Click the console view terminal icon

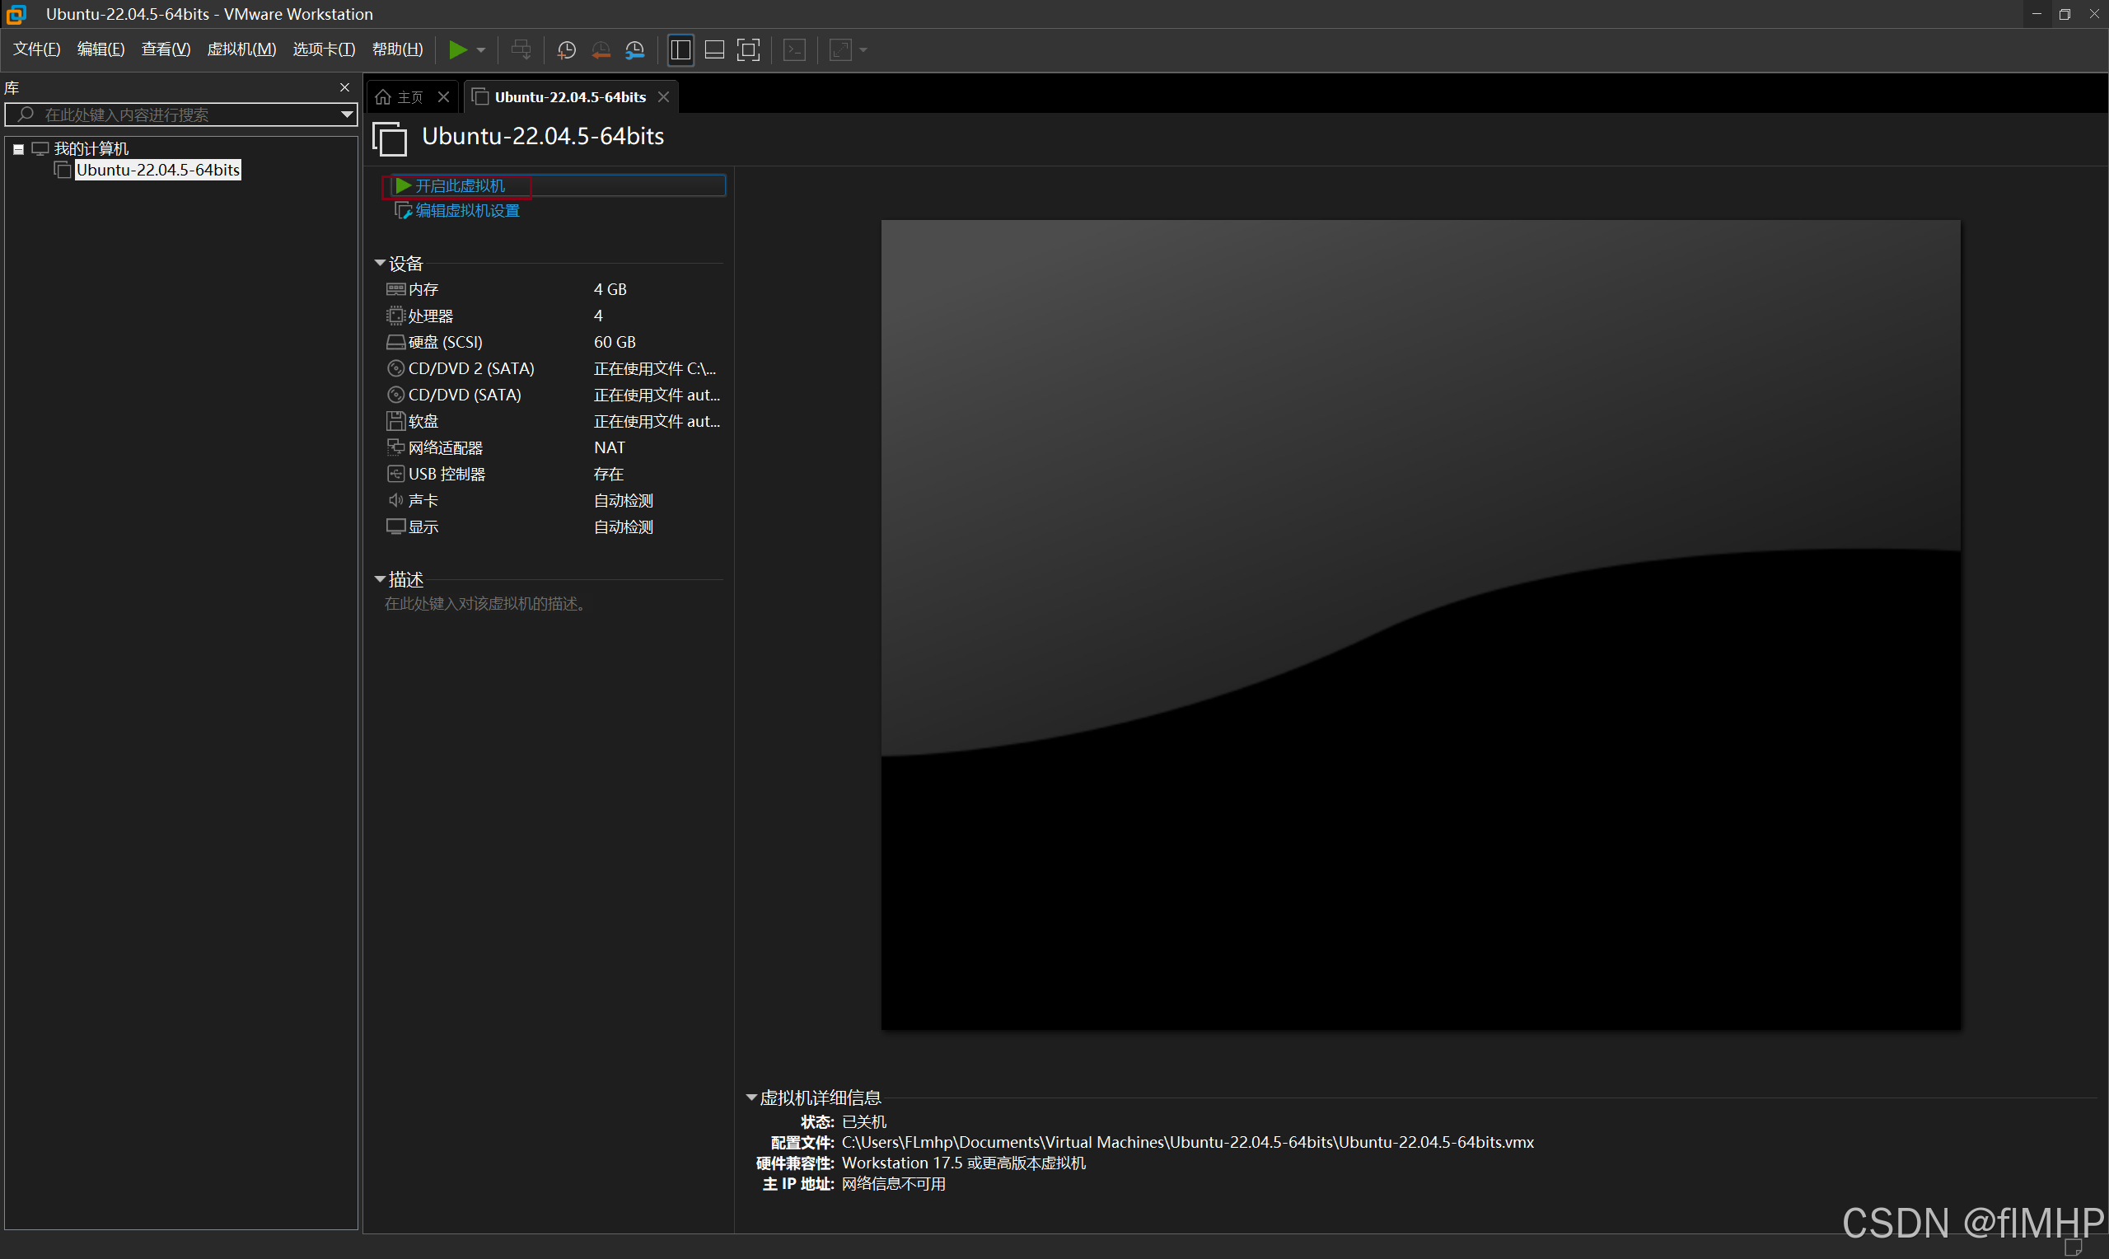(x=795, y=50)
